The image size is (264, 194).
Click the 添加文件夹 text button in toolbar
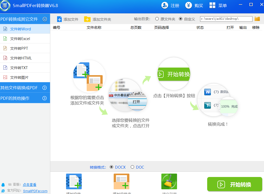tap(102, 19)
